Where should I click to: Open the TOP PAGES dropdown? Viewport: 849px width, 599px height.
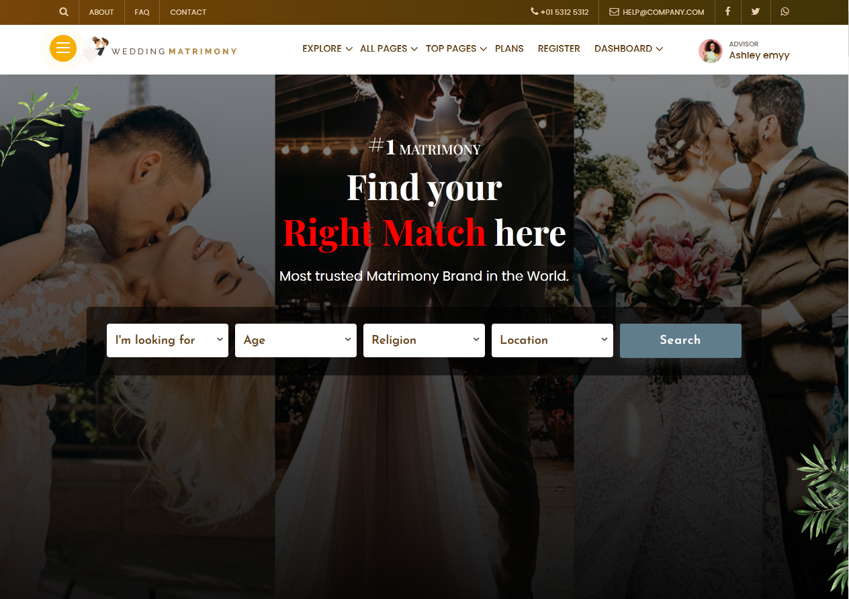pyautogui.click(x=451, y=48)
